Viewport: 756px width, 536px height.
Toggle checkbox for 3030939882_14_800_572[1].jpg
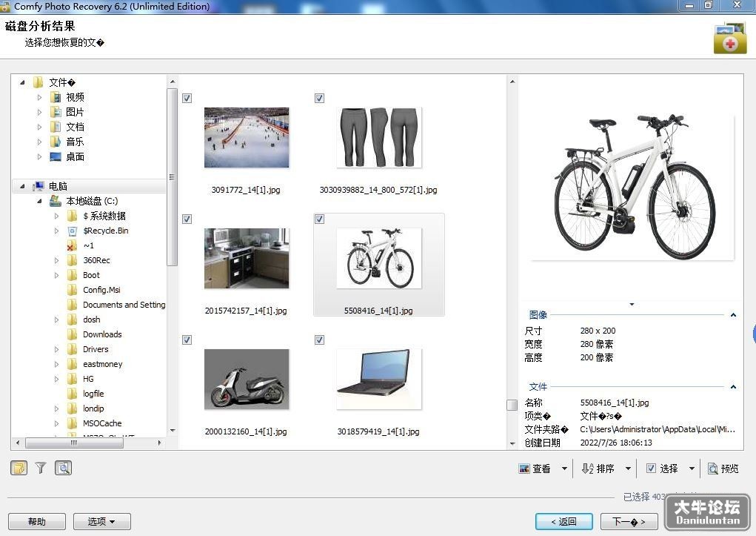tap(319, 98)
